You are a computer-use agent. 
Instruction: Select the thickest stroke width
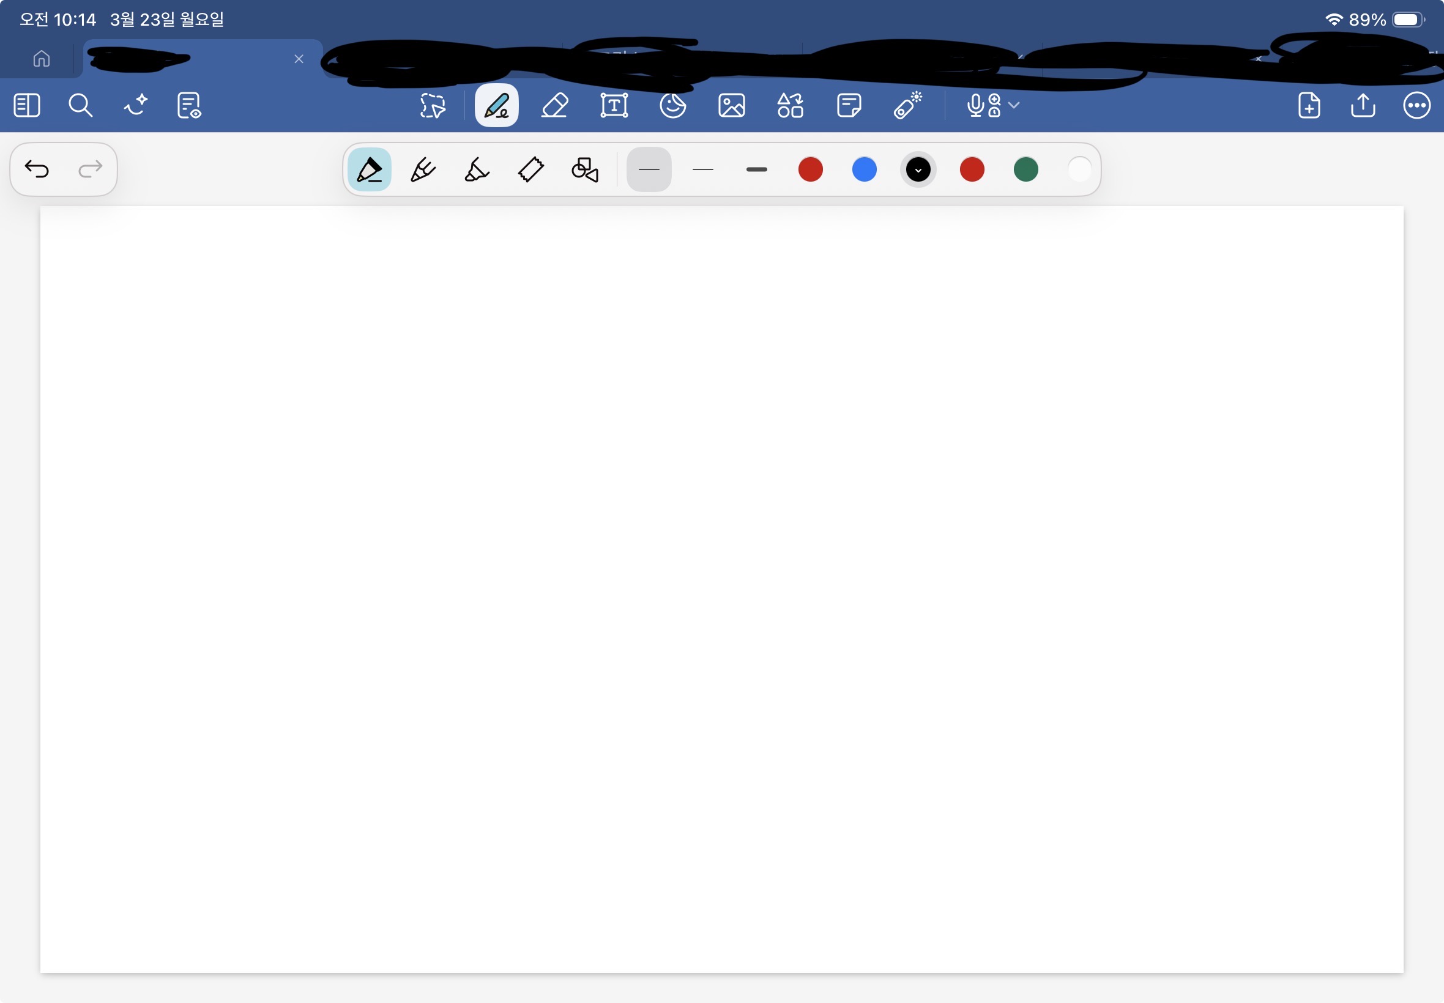(757, 169)
